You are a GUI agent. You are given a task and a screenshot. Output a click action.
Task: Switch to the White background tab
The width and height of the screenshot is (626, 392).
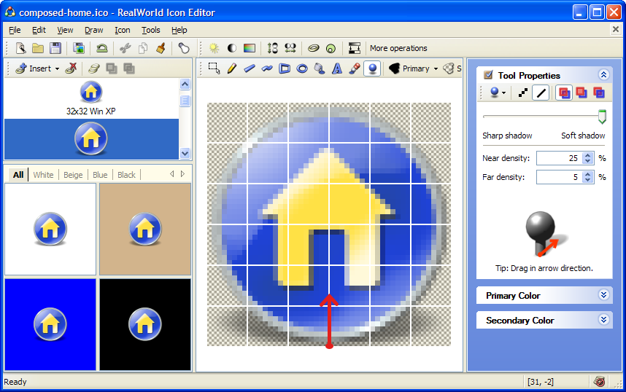tap(43, 175)
